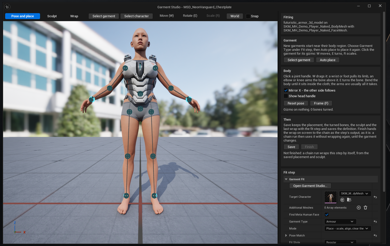Viewport: 390px width, 246px height.
Task: Select the knee joint handle on viewer's right
Action: (153, 156)
